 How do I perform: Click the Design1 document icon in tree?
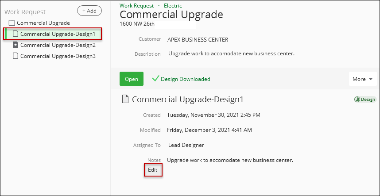[16, 34]
